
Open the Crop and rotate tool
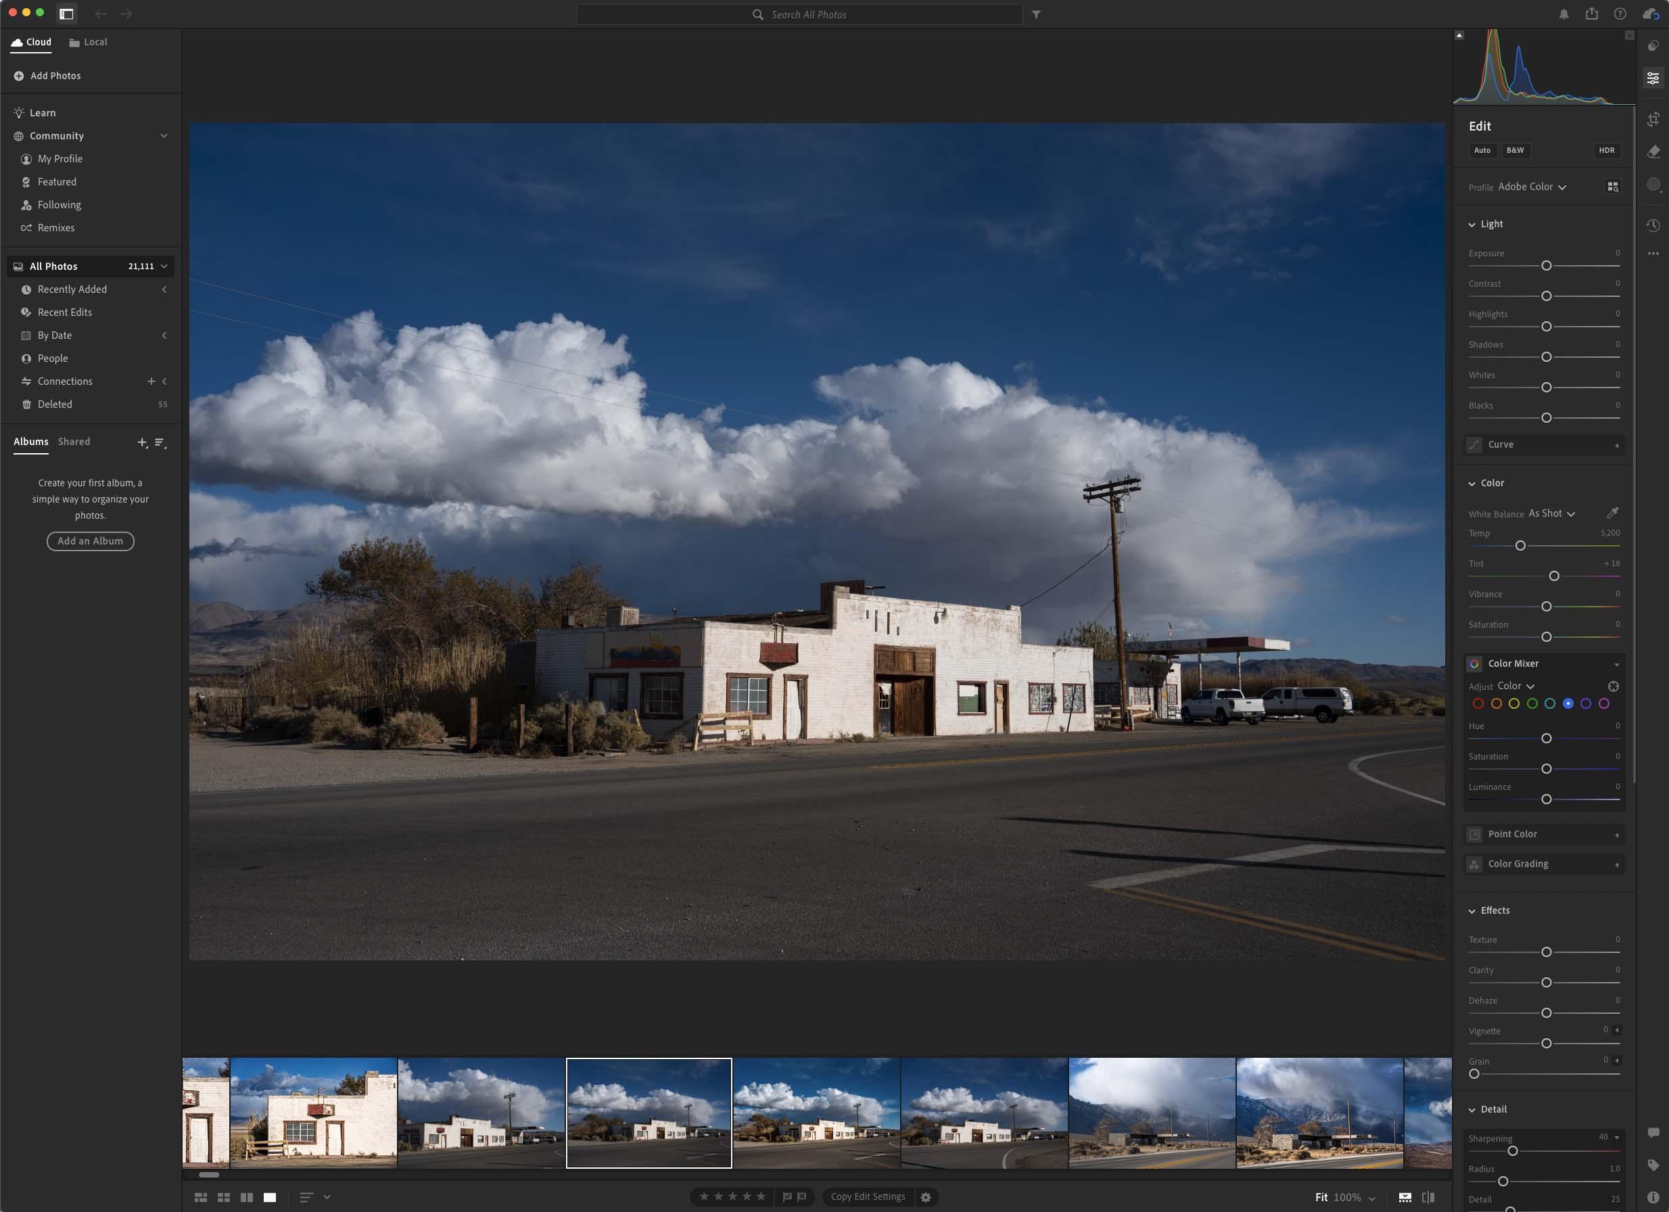(x=1653, y=119)
